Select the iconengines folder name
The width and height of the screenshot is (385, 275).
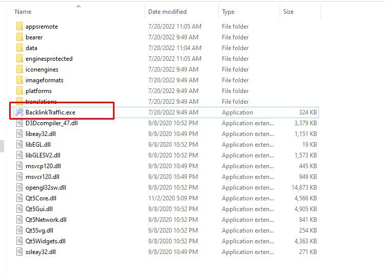pos(42,70)
